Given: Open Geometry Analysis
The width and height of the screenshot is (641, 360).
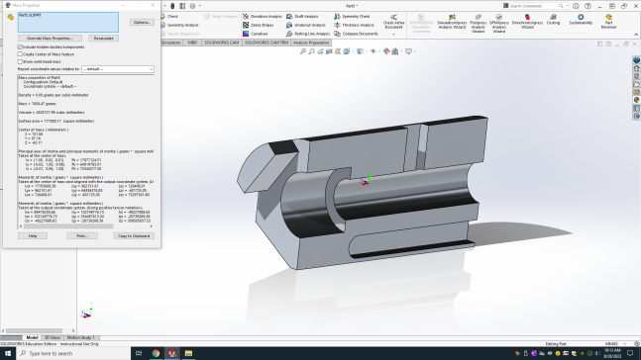Looking at the screenshot, I should click(180, 25).
